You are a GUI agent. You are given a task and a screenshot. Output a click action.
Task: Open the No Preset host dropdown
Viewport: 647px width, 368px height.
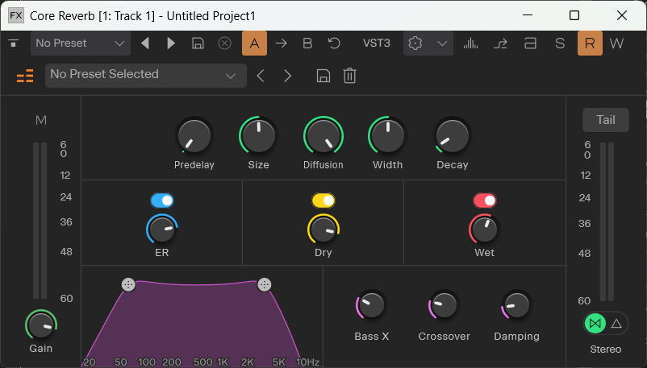(x=81, y=43)
